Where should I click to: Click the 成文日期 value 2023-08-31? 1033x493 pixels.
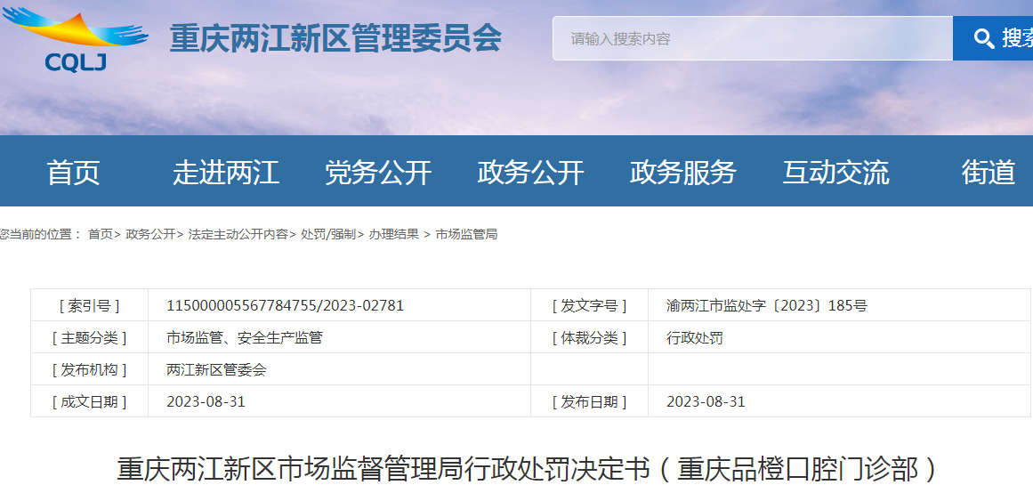click(206, 401)
